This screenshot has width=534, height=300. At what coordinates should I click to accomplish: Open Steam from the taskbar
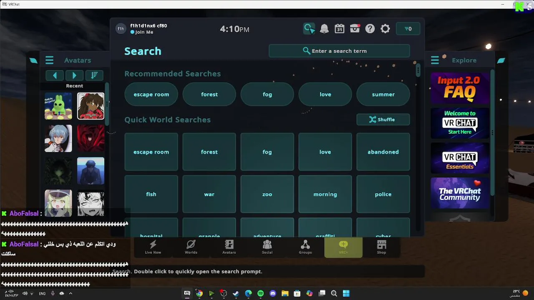tap(236, 293)
